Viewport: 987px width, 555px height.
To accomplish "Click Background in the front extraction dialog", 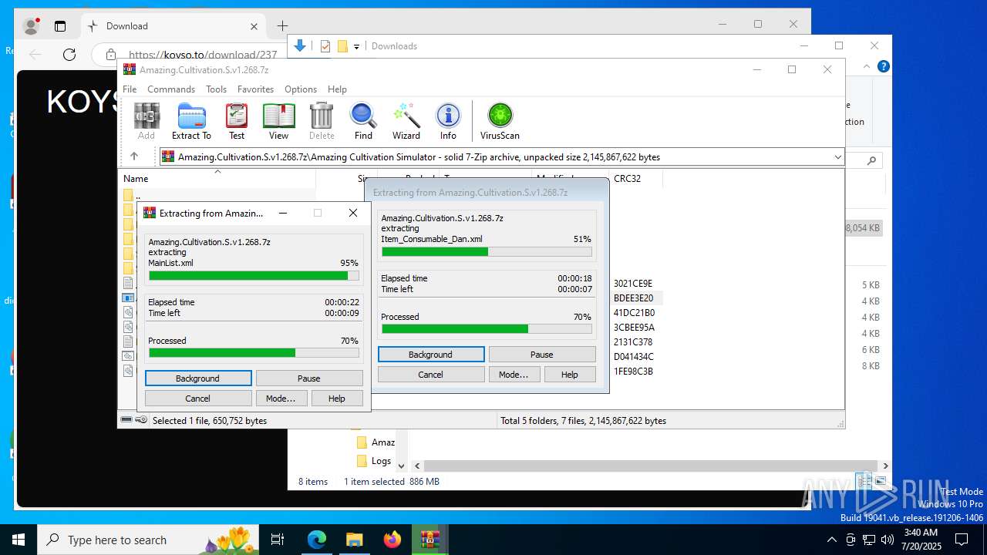I will point(198,378).
